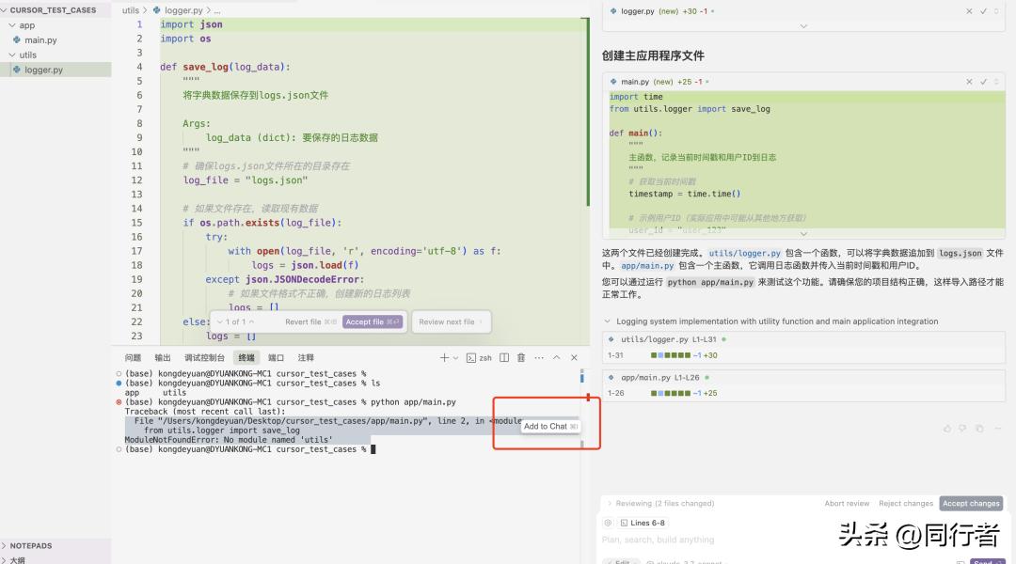This screenshot has height=564, width=1016.
Task: Click the Add to Chat popup button
Action: (x=548, y=426)
